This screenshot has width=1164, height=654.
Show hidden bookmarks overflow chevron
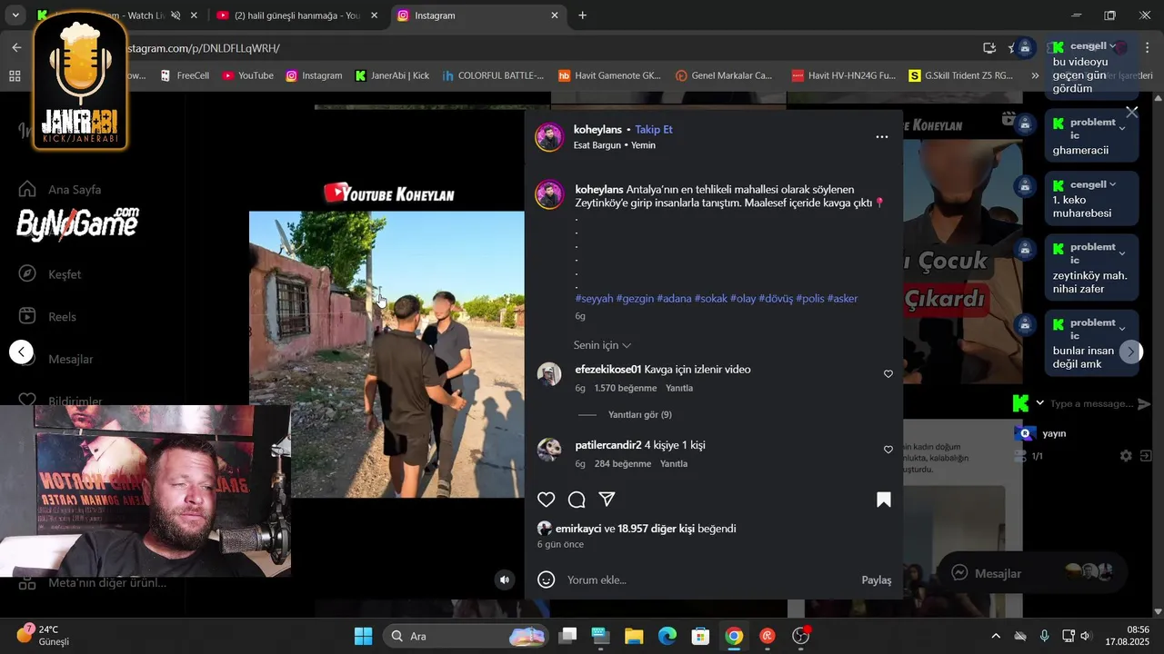(1035, 76)
